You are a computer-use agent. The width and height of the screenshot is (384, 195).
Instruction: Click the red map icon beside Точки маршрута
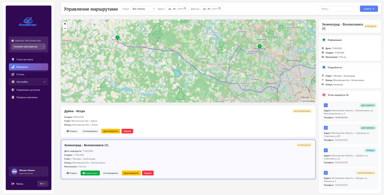[324, 95]
